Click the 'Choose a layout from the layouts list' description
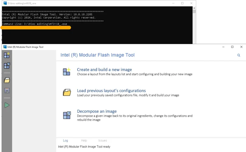This screenshot has height=152, width=246. (135, 74)
